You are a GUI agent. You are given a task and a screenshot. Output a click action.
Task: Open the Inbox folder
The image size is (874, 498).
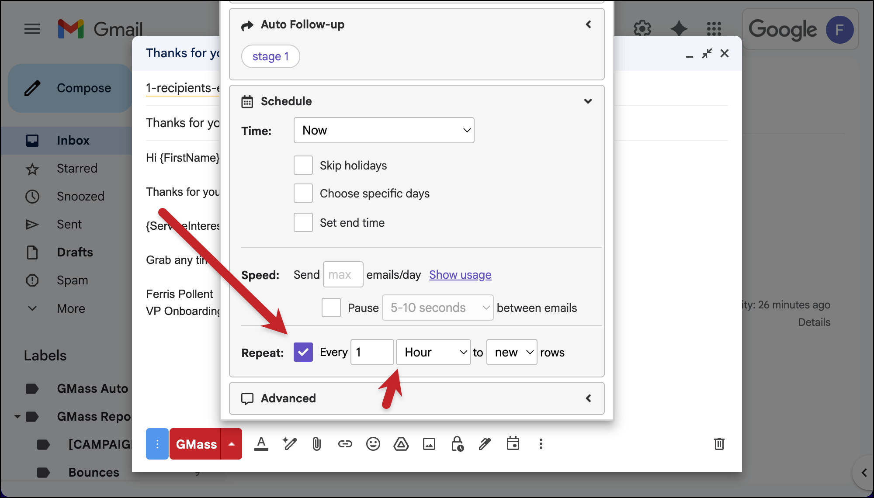coord(73,140)
